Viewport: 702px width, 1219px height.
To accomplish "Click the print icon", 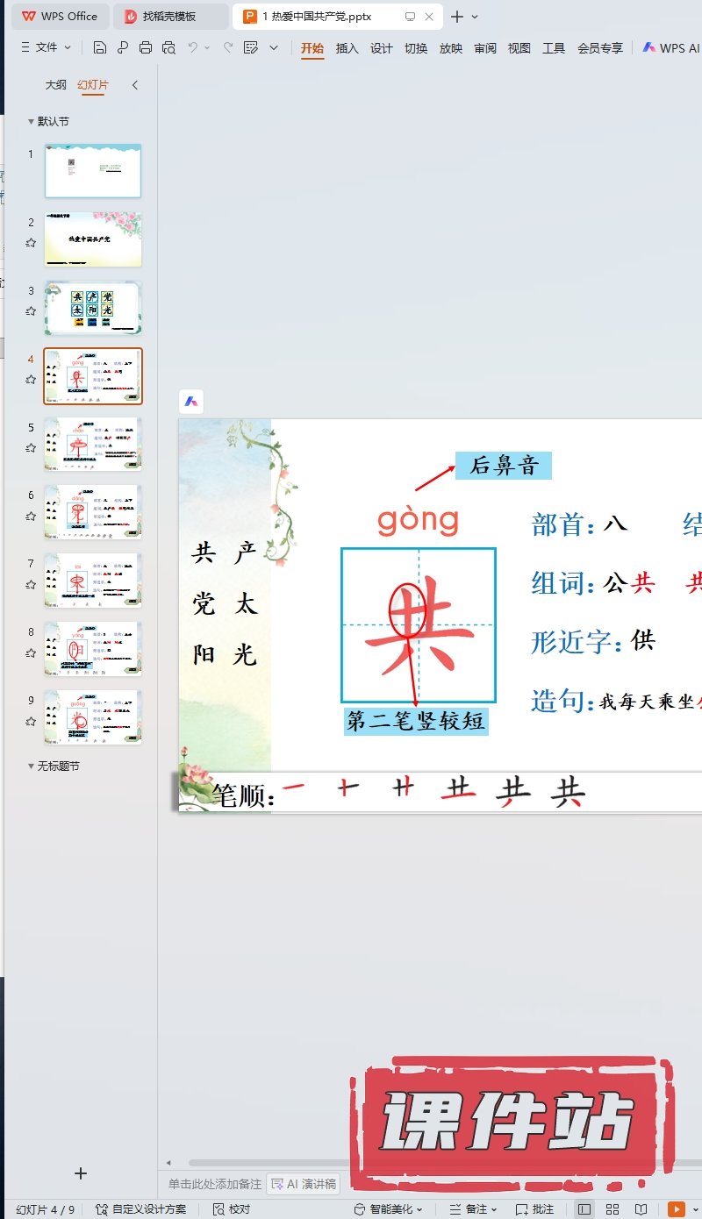I will coord(146,48).
